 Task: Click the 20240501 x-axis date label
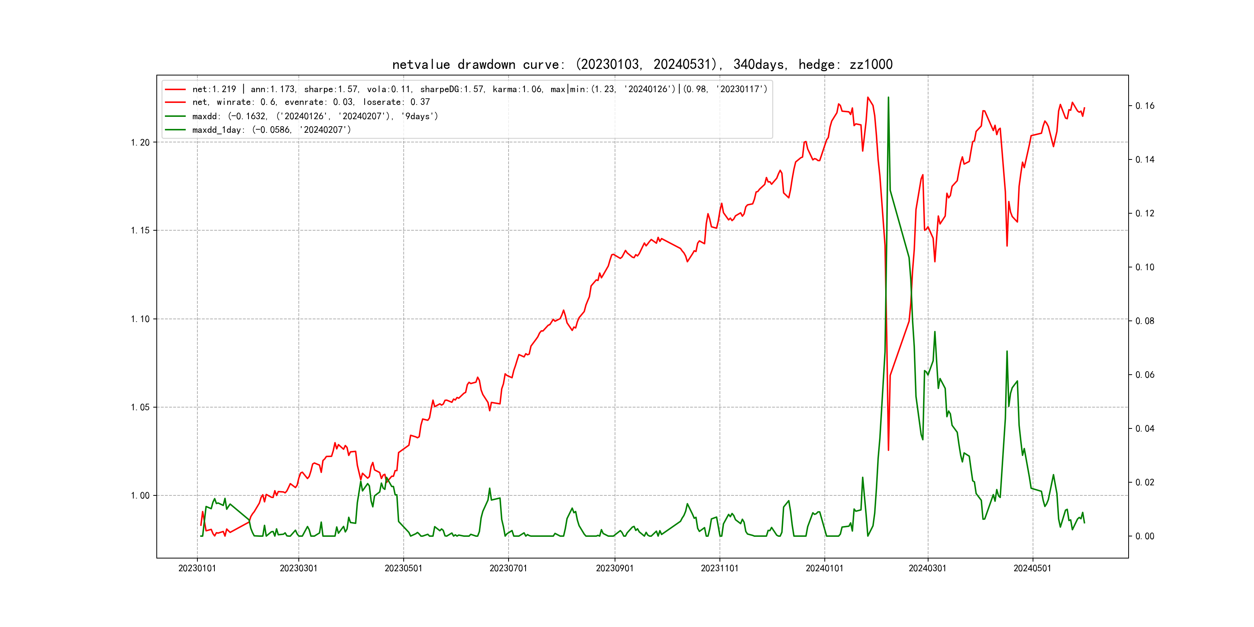click(1033, 568)
